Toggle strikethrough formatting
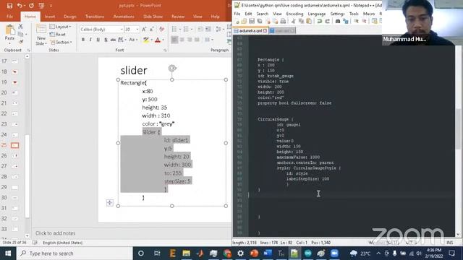This screenshot has height=260, width=463. pyautogui.click(x=113, y=40)
